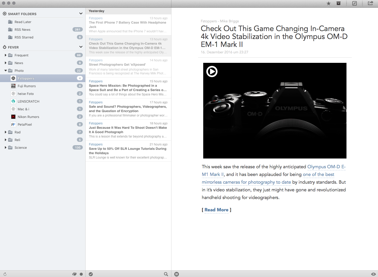Image resolution: width=378 pixels, height=277 pixels.
Task: Open the Read Later smart folder
Action: pos(43,22)
